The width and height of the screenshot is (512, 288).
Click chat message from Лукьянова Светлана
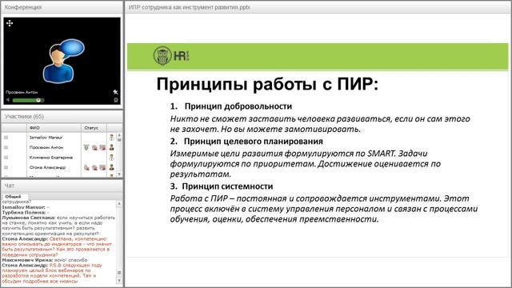pyautogui.click(x=58, y=226)
